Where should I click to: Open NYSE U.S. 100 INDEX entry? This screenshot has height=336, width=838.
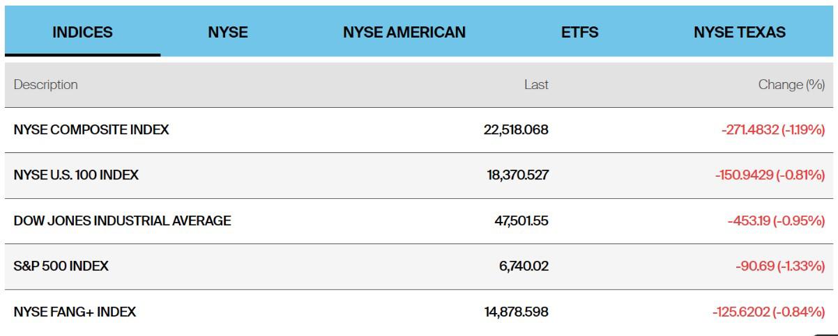[76, 175]
